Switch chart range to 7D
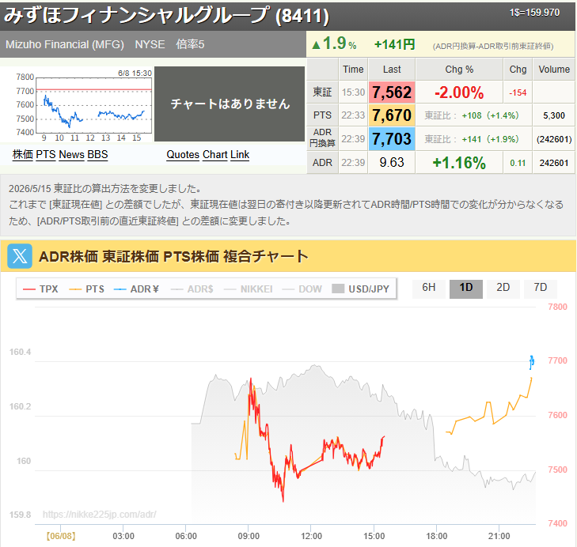 (x=541, y=288)
